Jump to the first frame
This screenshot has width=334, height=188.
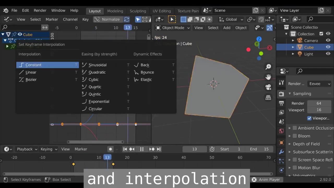pos(125,149)
